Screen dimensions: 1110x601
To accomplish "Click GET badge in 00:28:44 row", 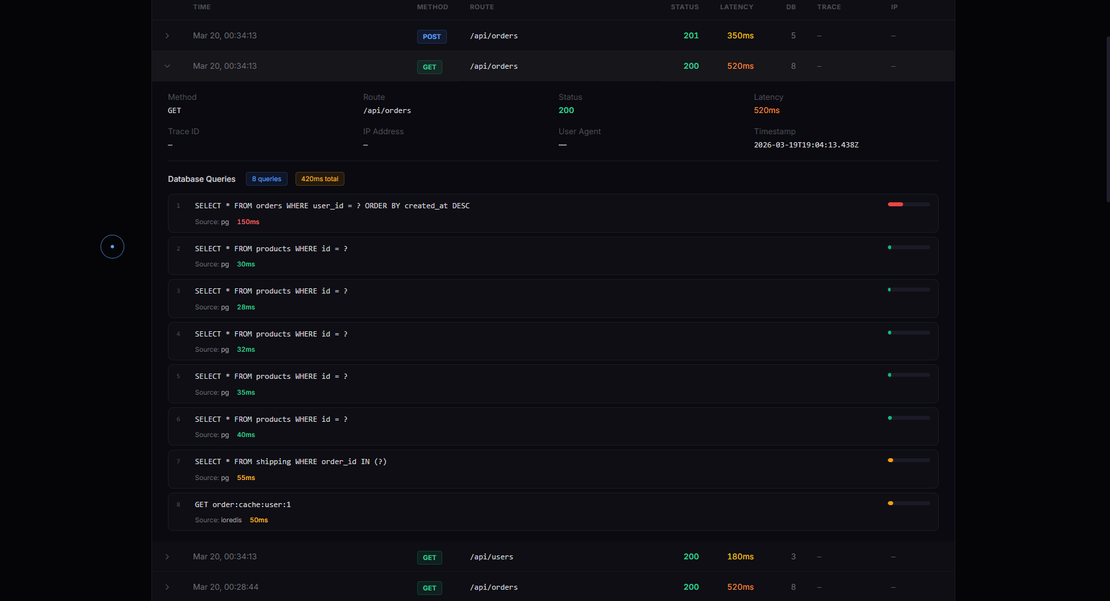I will point(430,588).
